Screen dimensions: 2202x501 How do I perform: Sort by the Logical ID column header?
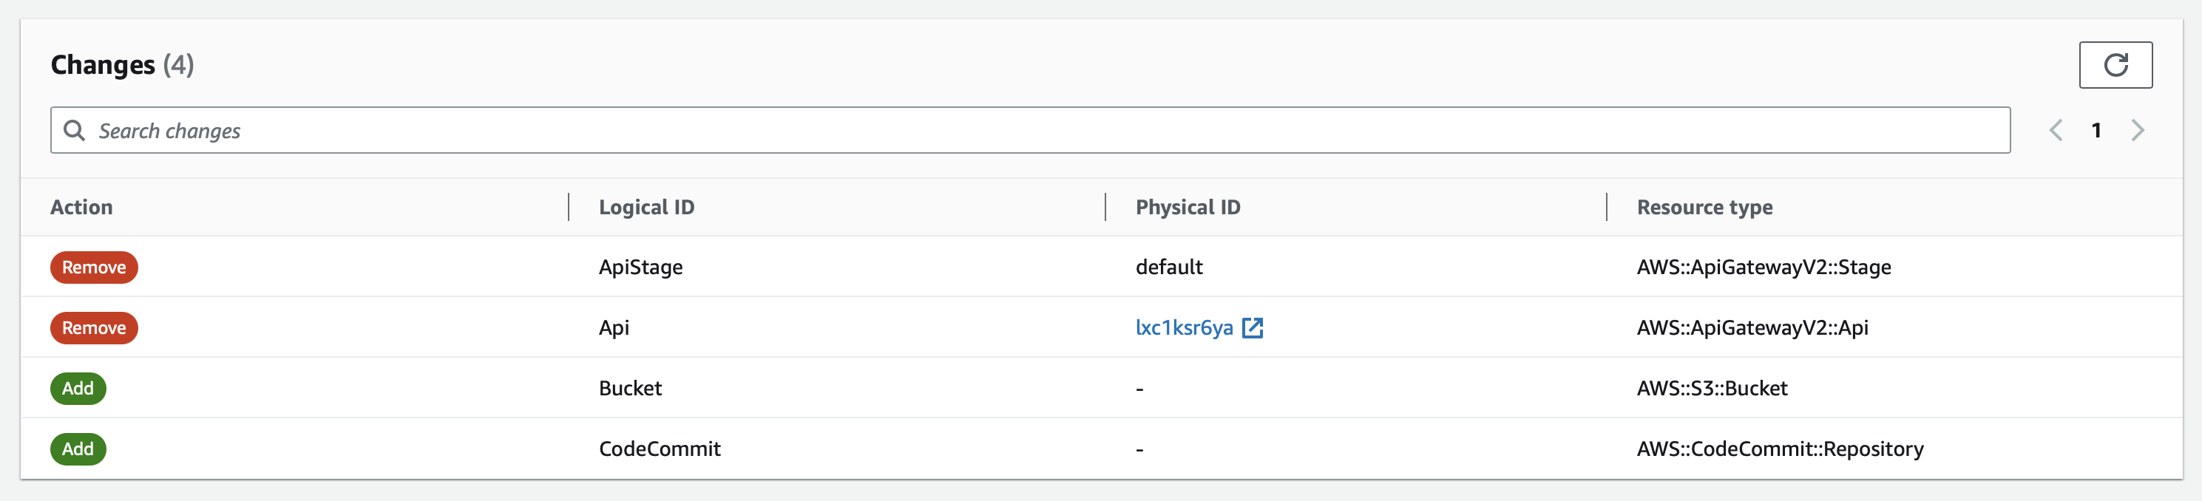pos(646,207)
